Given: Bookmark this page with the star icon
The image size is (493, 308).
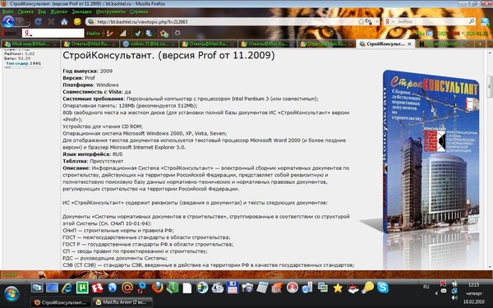Looking at the screenshot, I should coord(362,21).
